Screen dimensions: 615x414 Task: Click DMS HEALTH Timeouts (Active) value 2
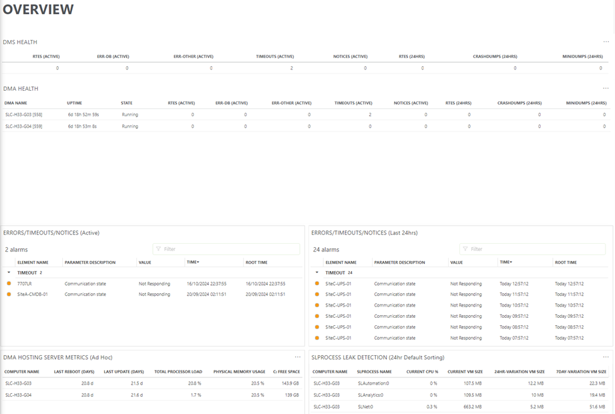291,68
